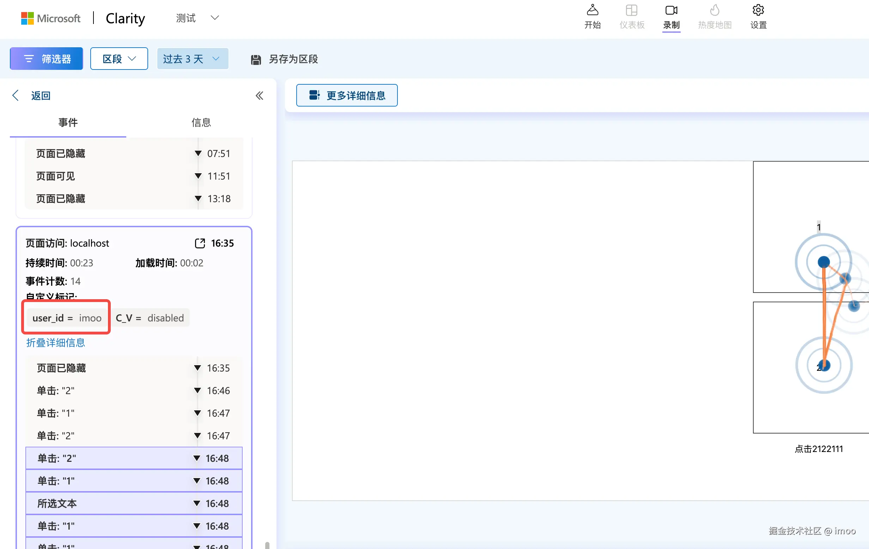
Task: Expand the 区段 segment dropdown
Action: pyautogui.click(x=119, y=59)
